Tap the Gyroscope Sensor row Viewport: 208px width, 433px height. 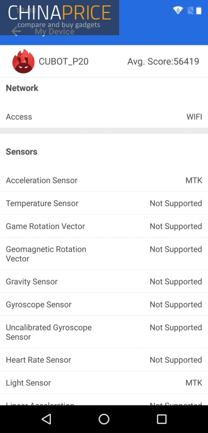pyautogui.click(x=104, y=305)
